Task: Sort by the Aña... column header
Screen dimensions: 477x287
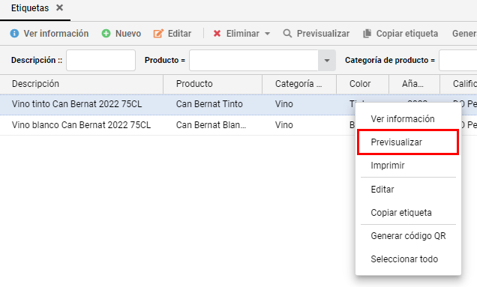Action: (x=414, y=84)
